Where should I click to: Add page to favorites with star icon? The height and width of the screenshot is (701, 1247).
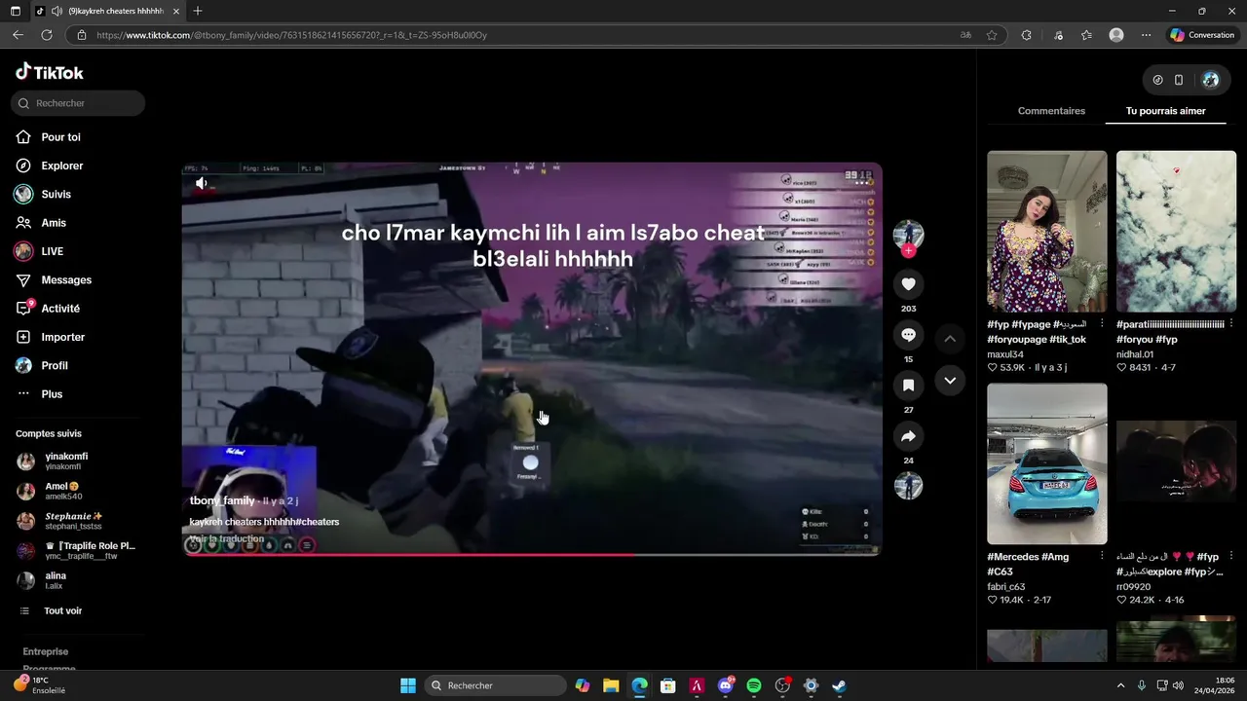tap(992, 35)
